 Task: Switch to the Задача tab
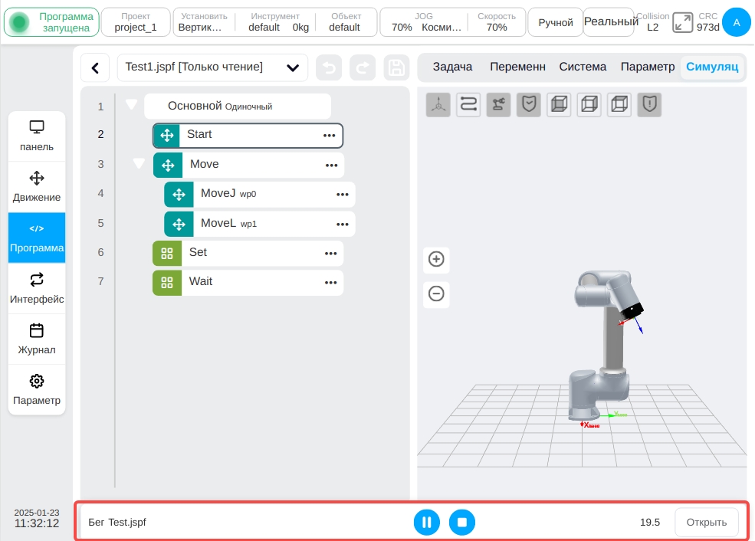[452, 67]
